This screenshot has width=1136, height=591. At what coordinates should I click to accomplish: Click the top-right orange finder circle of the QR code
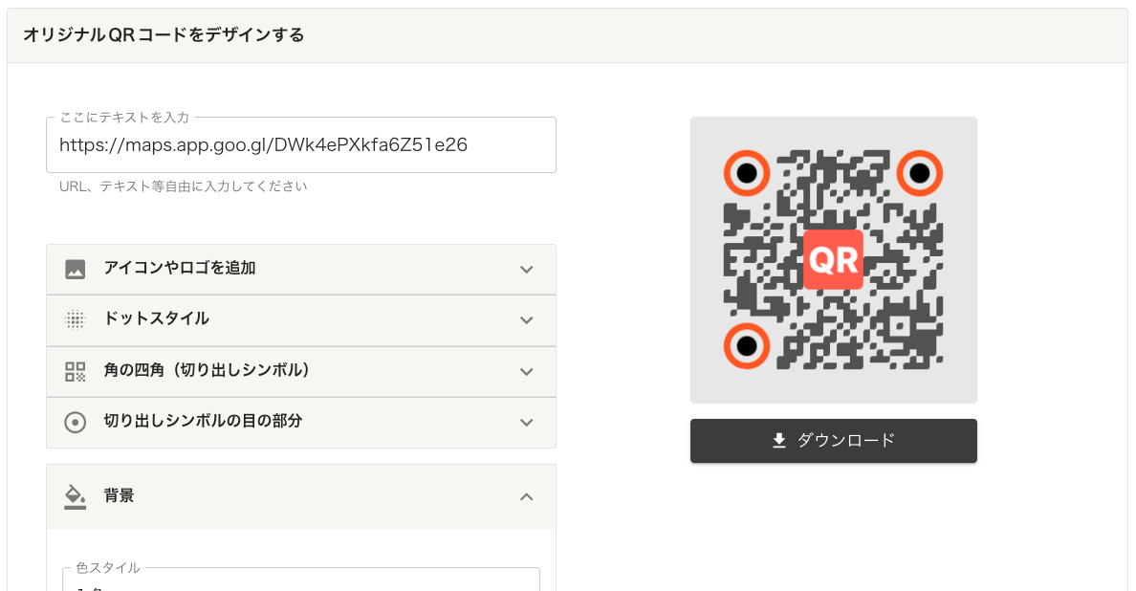coord(920,173)
